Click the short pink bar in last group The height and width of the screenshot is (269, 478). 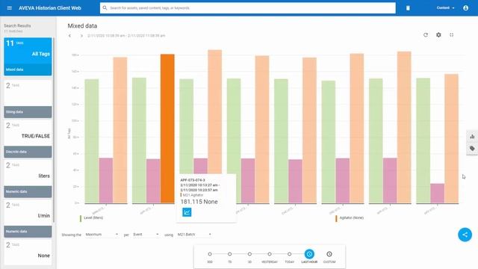pos(437,194)
